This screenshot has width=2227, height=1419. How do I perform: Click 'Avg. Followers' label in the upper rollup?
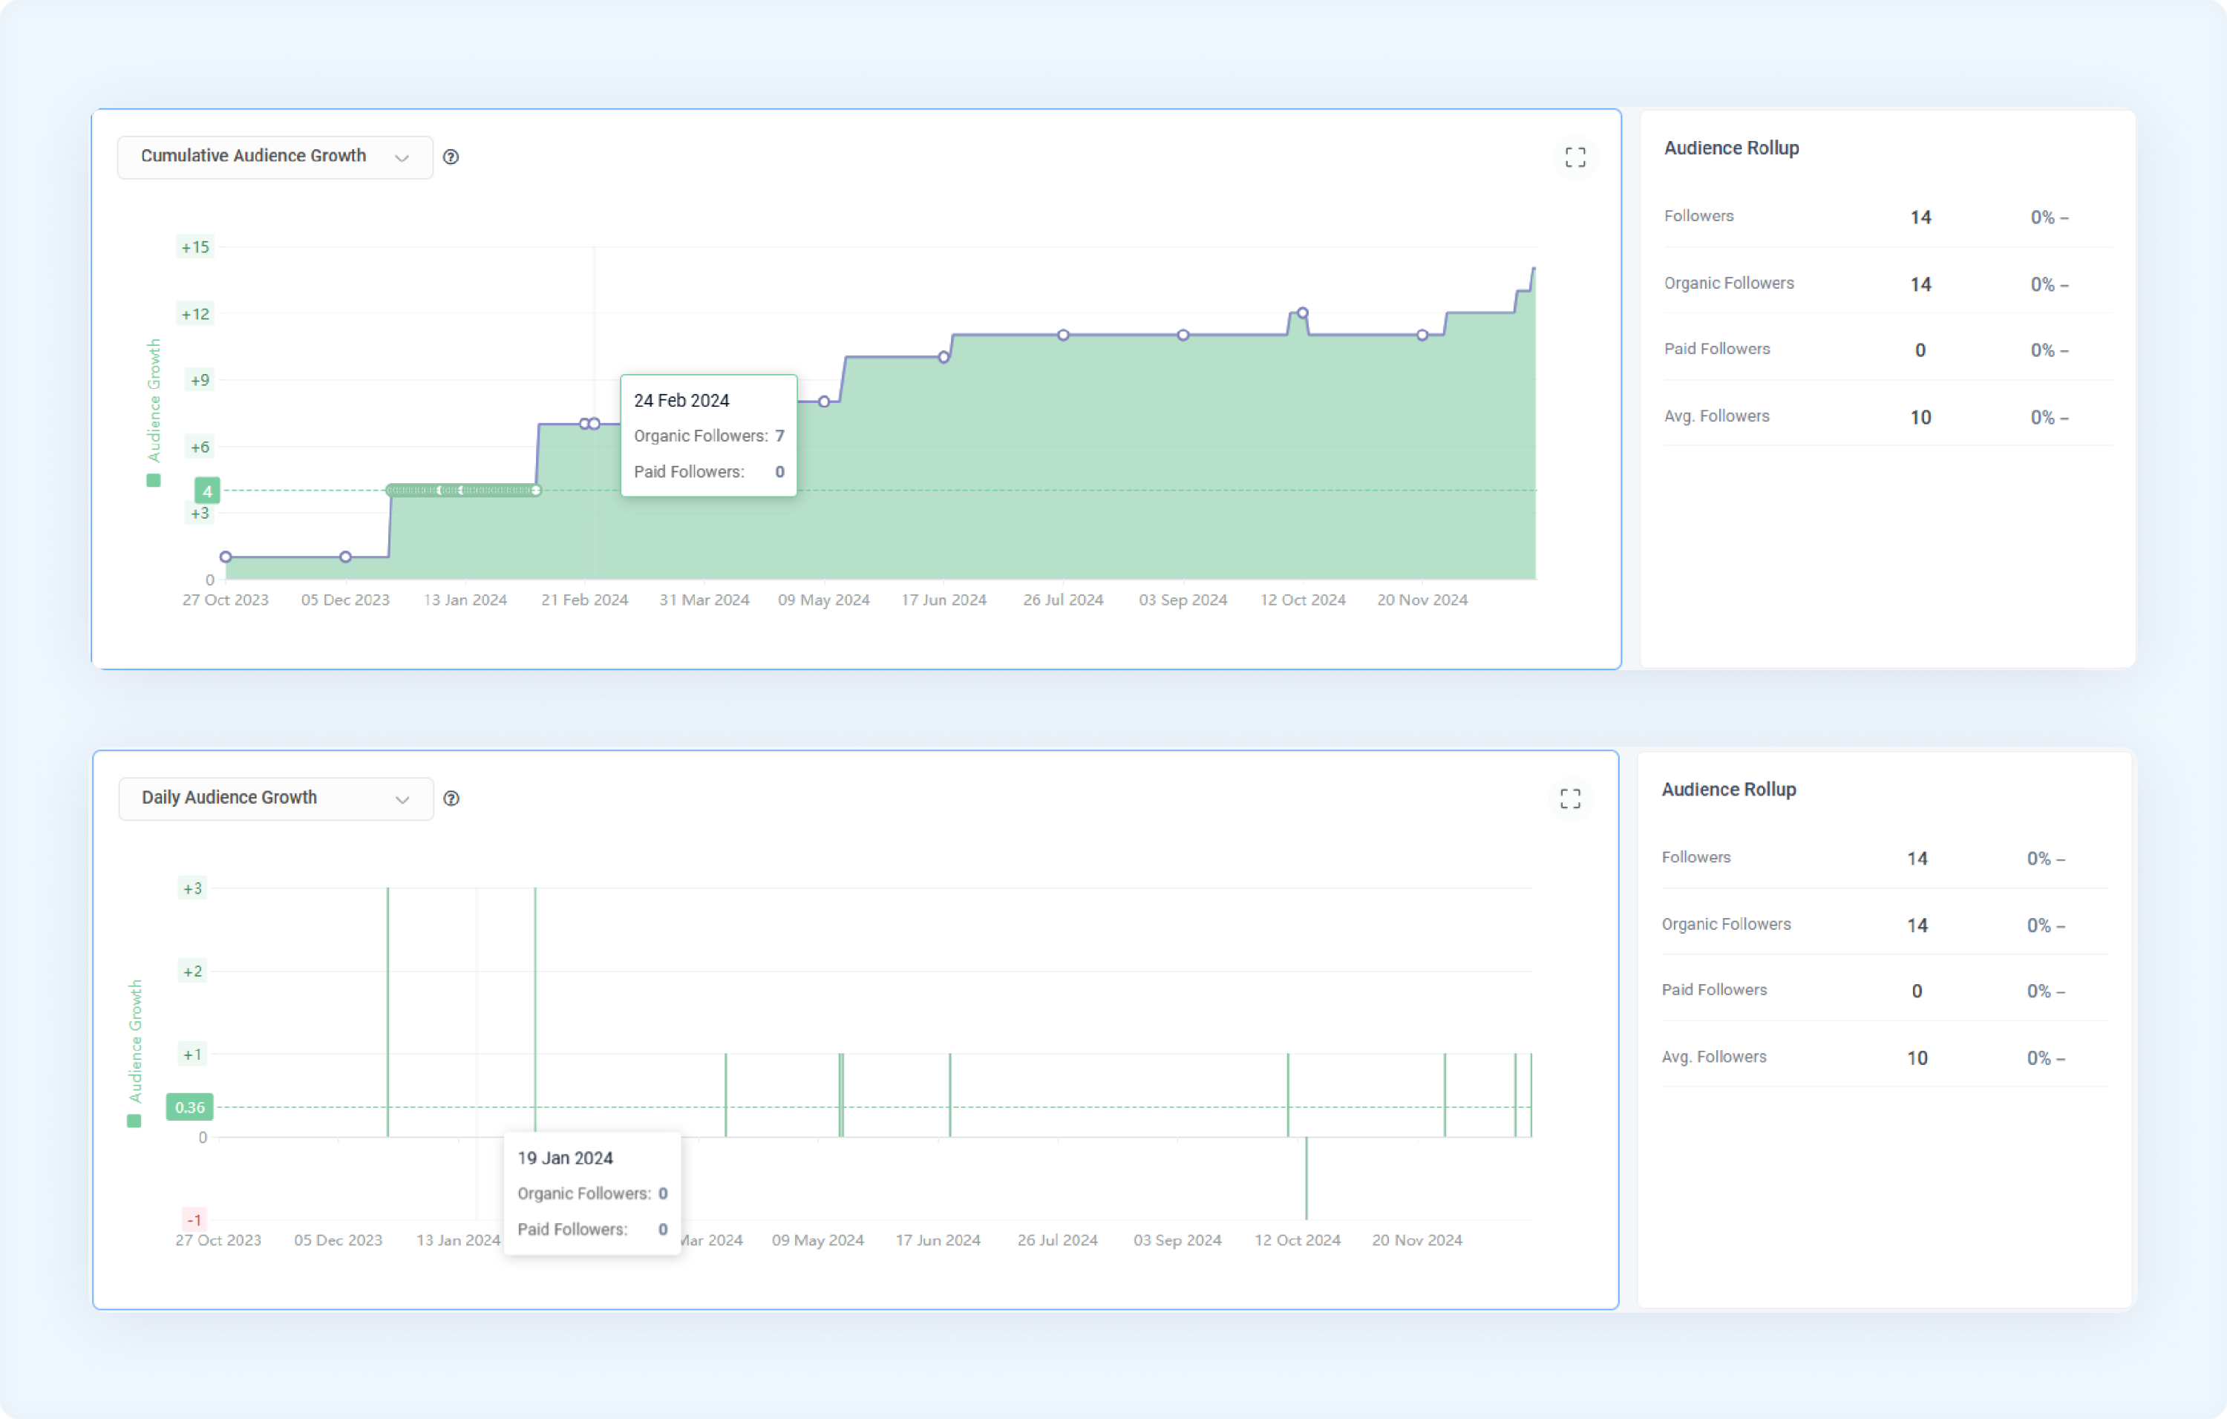pos(1716,417)
